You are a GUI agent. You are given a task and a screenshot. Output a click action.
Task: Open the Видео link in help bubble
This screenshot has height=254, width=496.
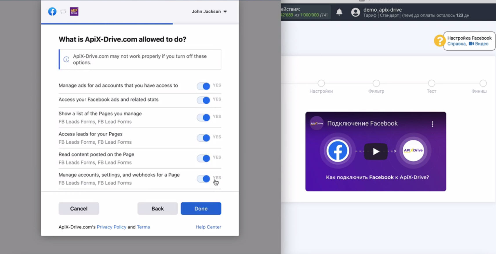pos(479,44)
